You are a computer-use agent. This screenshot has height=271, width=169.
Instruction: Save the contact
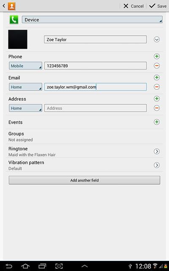point(158,6)
